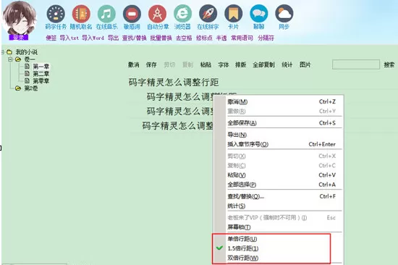Open the 聊聊 chat bubble icon

click(x=259, y=14)
